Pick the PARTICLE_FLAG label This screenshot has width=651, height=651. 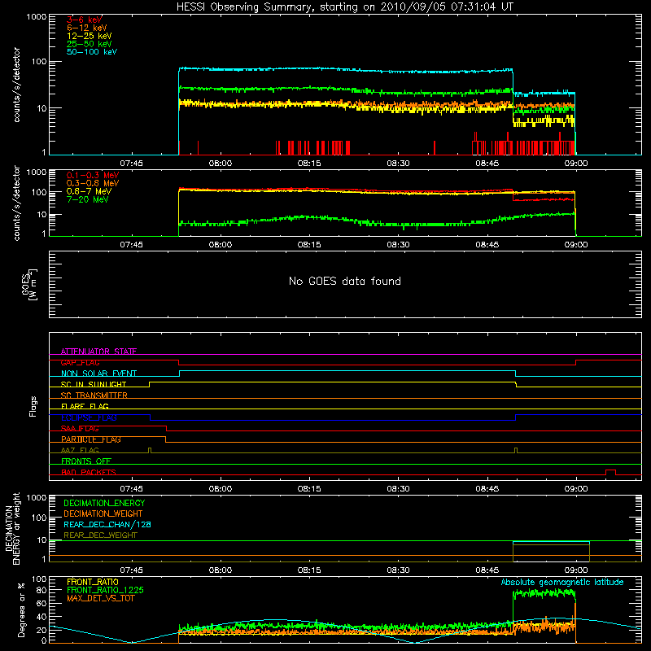(x=91, y=439)
